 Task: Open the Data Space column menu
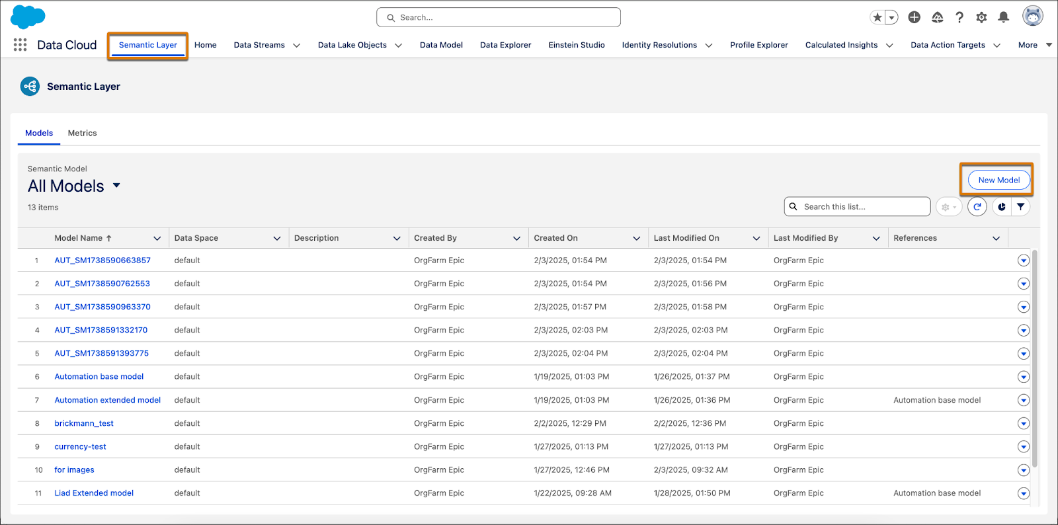click(277, 239)
